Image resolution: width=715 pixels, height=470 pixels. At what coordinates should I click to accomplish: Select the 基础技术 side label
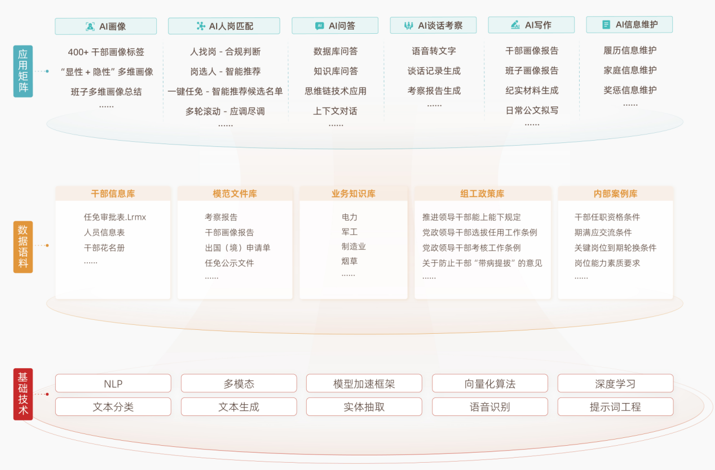click(x=23, y=395)
